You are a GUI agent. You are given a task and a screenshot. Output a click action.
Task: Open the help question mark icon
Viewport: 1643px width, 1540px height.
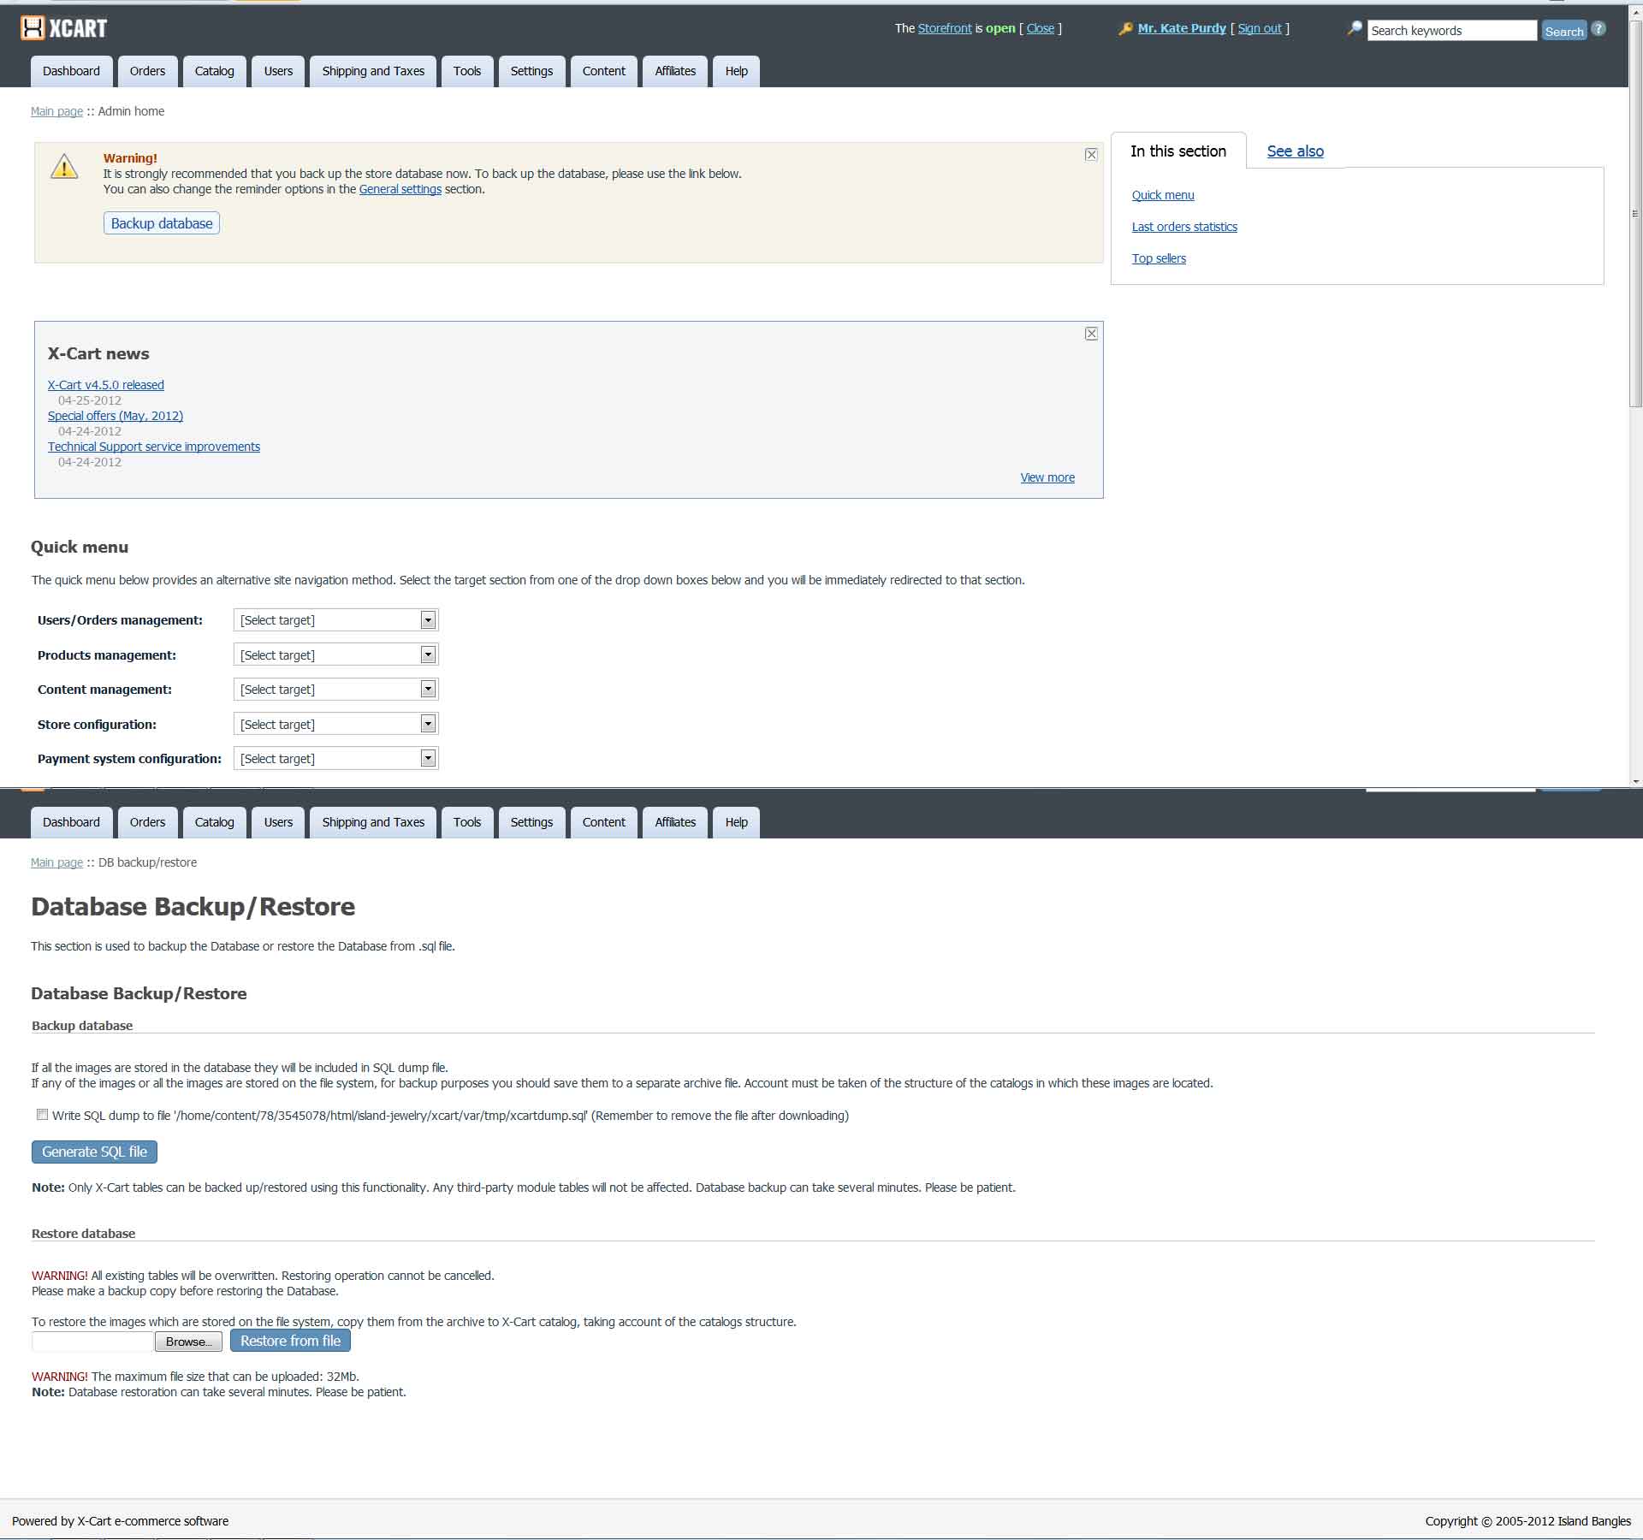[1599, 28]
